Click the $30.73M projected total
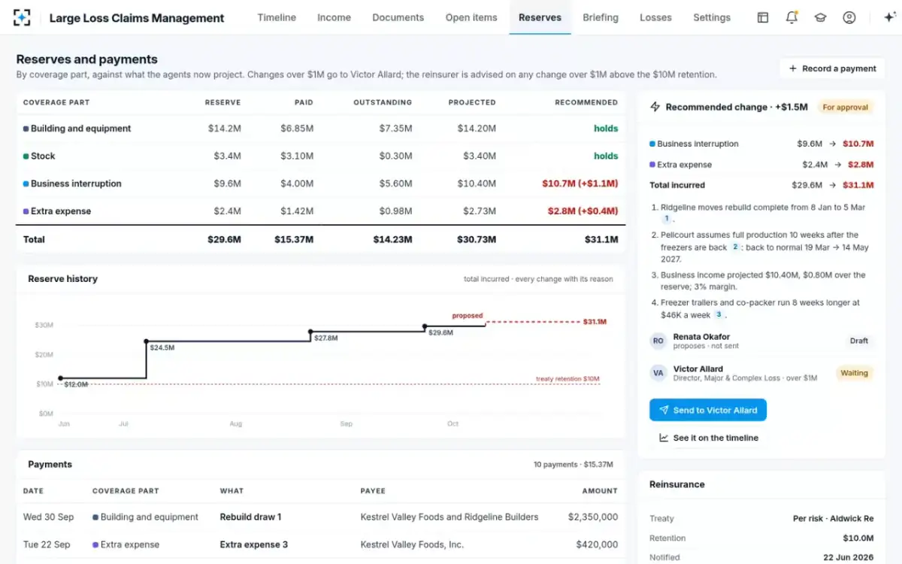 pyautogui.click(x=477, y=240)
